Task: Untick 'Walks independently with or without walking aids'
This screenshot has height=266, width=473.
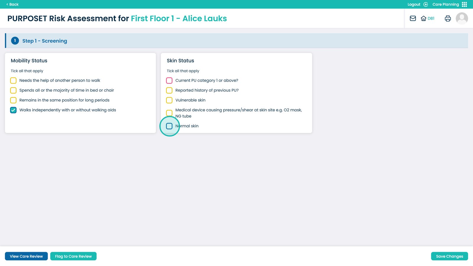Action: point(13,110)
